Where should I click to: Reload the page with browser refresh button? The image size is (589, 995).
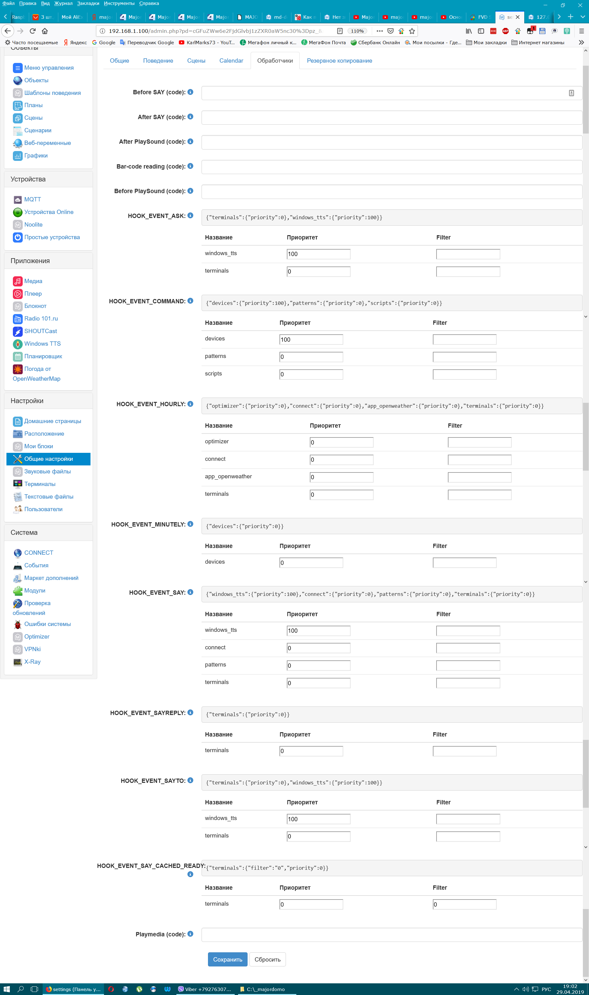click(33, 31)
